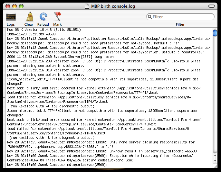The width and height of the screenshot is (221, 172).
Task: Clear the log with broom icon
Action: point(30,17)
